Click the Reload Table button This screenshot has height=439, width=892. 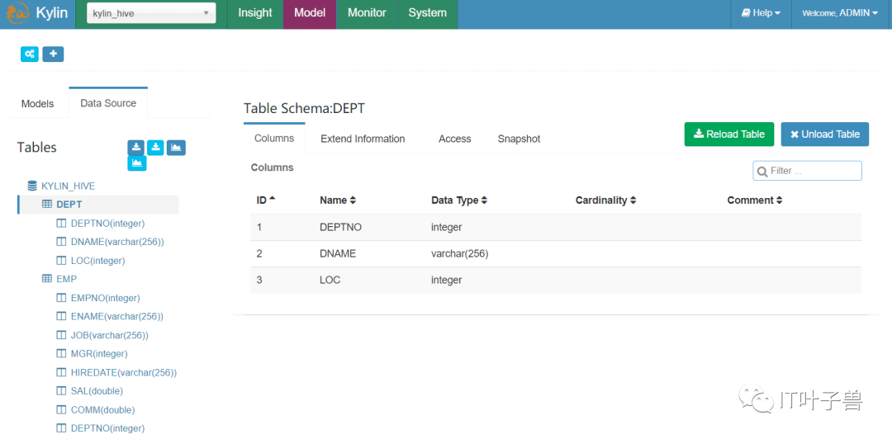click(729, 135)
